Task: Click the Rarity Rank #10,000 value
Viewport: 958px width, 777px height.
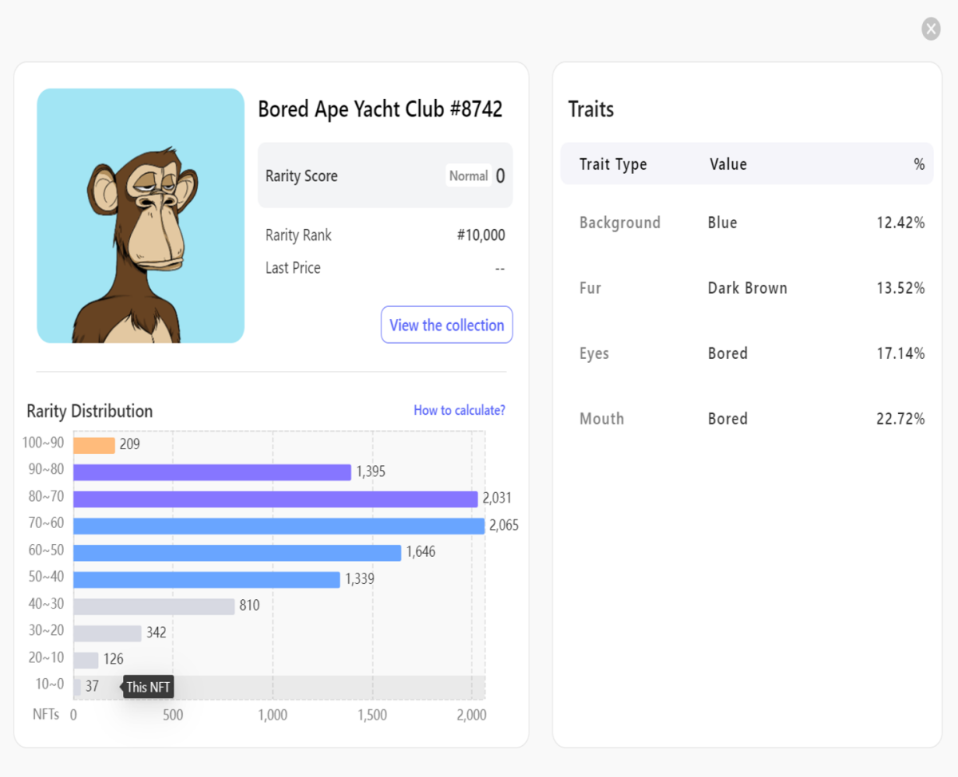Action: 481,235
